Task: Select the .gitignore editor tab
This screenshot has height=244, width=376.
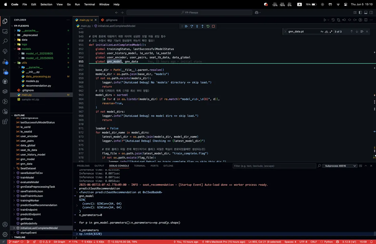Action: click(111, 20)
